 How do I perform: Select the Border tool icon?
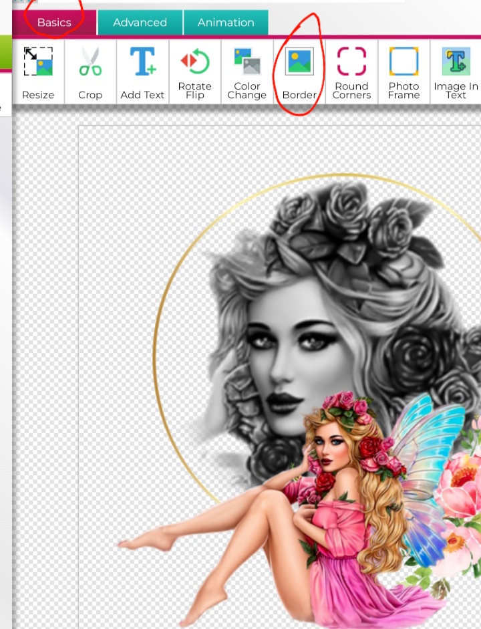point(299,62)
